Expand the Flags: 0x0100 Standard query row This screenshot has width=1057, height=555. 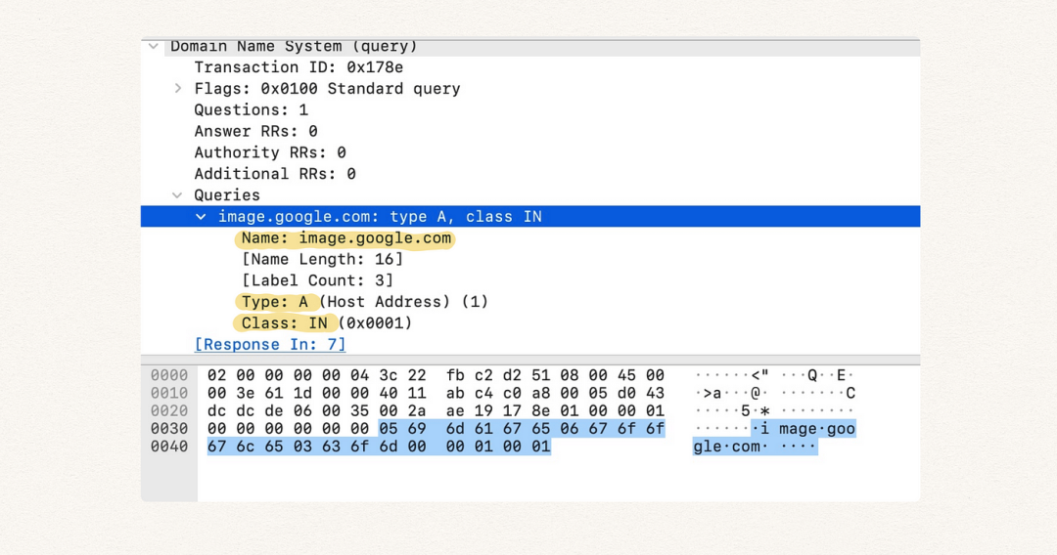(x=178, y=88)
